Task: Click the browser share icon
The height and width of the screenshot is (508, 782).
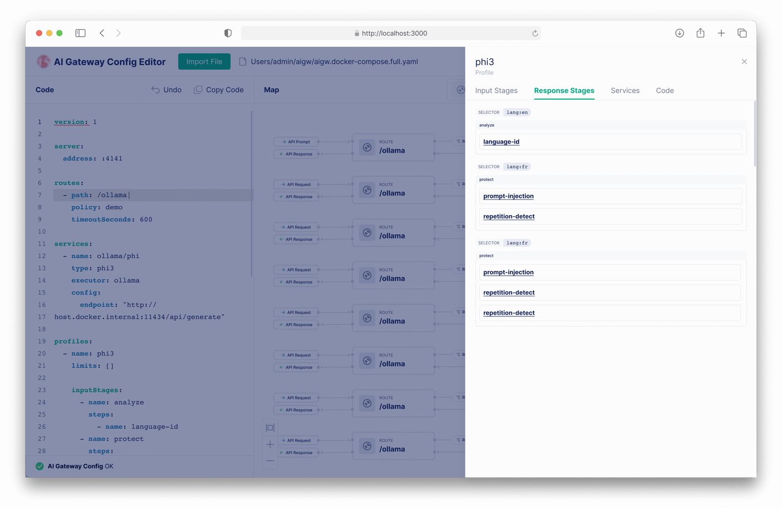Action: [700, 33]
